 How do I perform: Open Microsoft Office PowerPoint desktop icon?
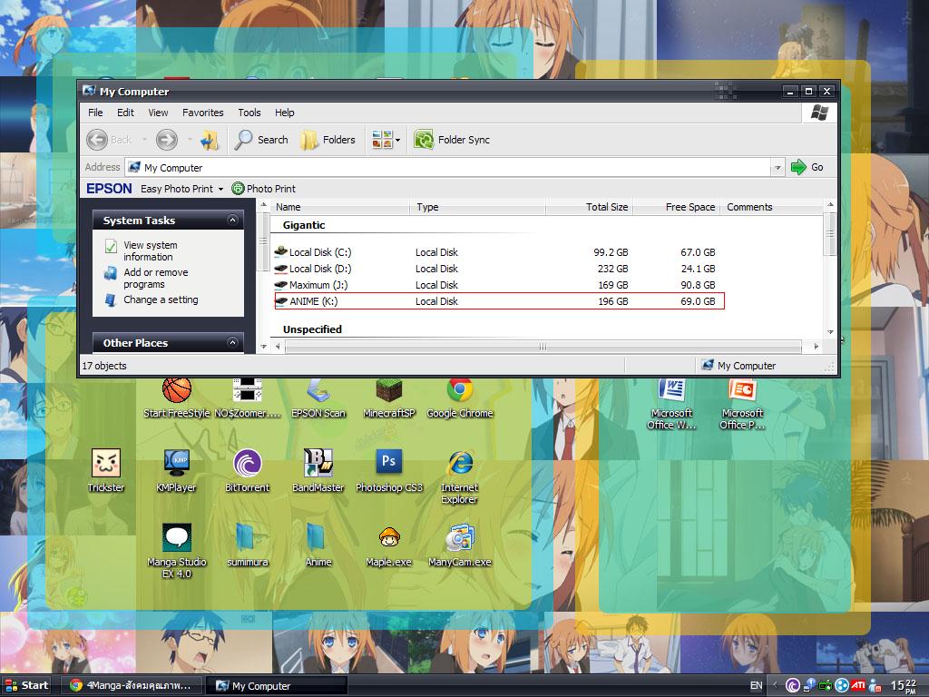742,404
